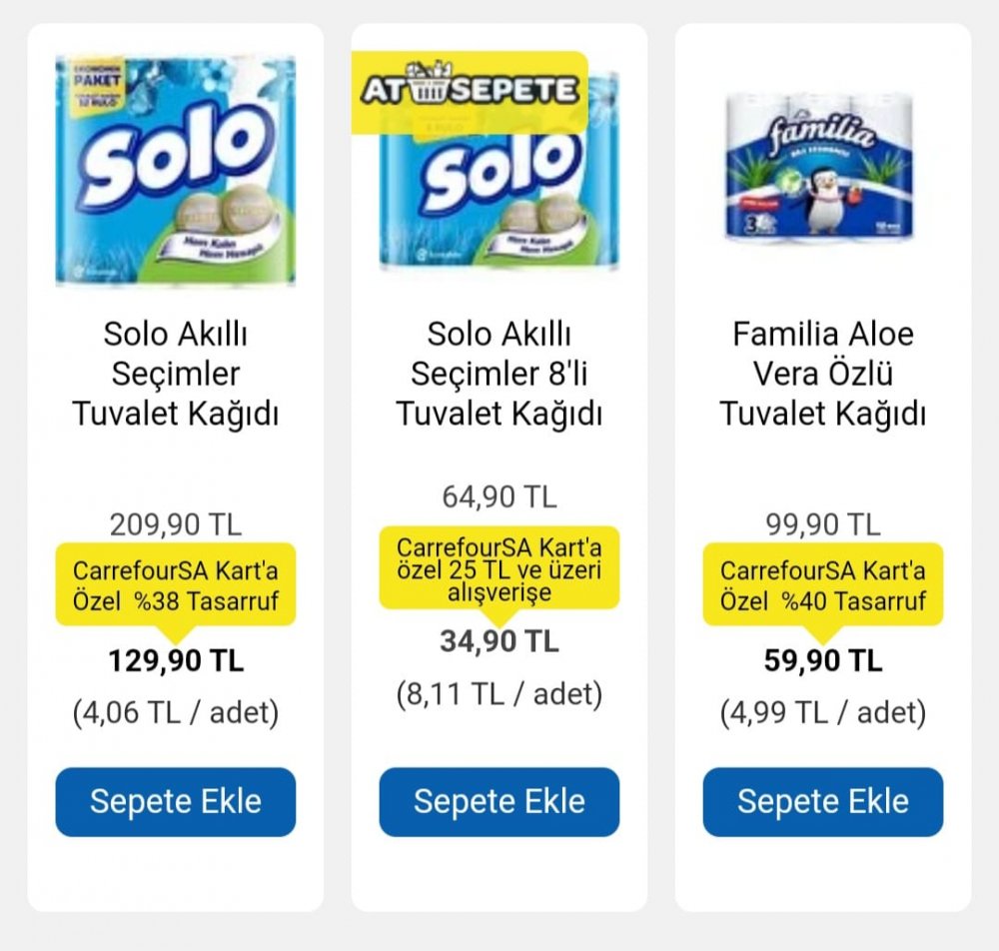Viewport: 999px width, 951px height.
Task: Open Solo Akıllı Seçimler Tuvalet Kağıdı title
Action: pyautogui.click(x=175, y=374)
